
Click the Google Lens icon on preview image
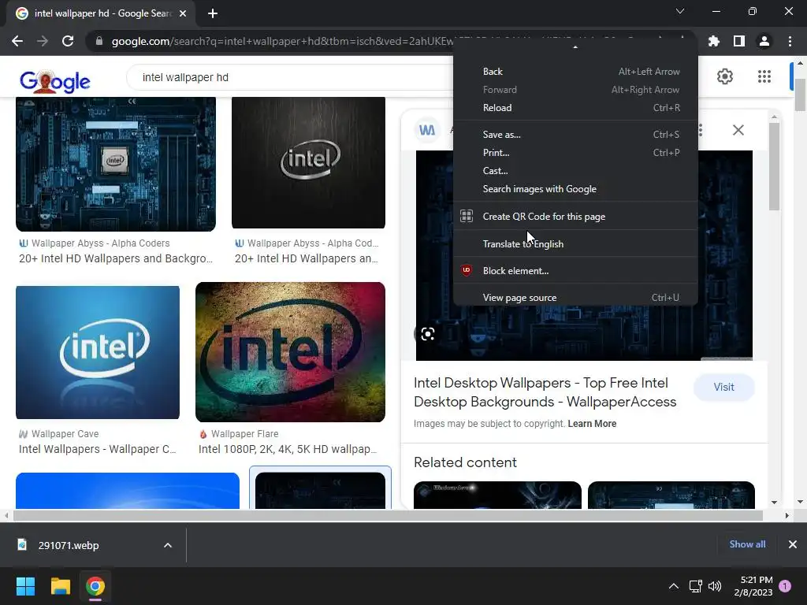427,334
